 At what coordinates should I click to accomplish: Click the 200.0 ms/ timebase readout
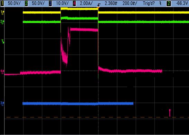(130, 3)
